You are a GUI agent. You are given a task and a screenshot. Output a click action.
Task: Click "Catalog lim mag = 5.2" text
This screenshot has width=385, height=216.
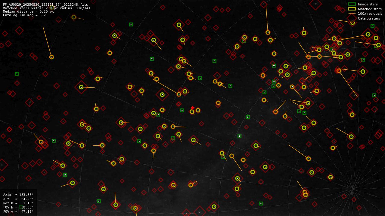[x=24, y=15]
